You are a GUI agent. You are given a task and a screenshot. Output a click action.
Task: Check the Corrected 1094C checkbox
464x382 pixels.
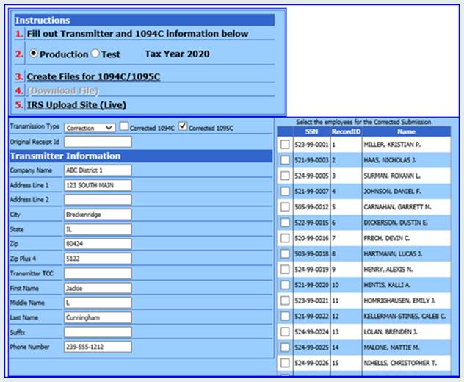124,126
